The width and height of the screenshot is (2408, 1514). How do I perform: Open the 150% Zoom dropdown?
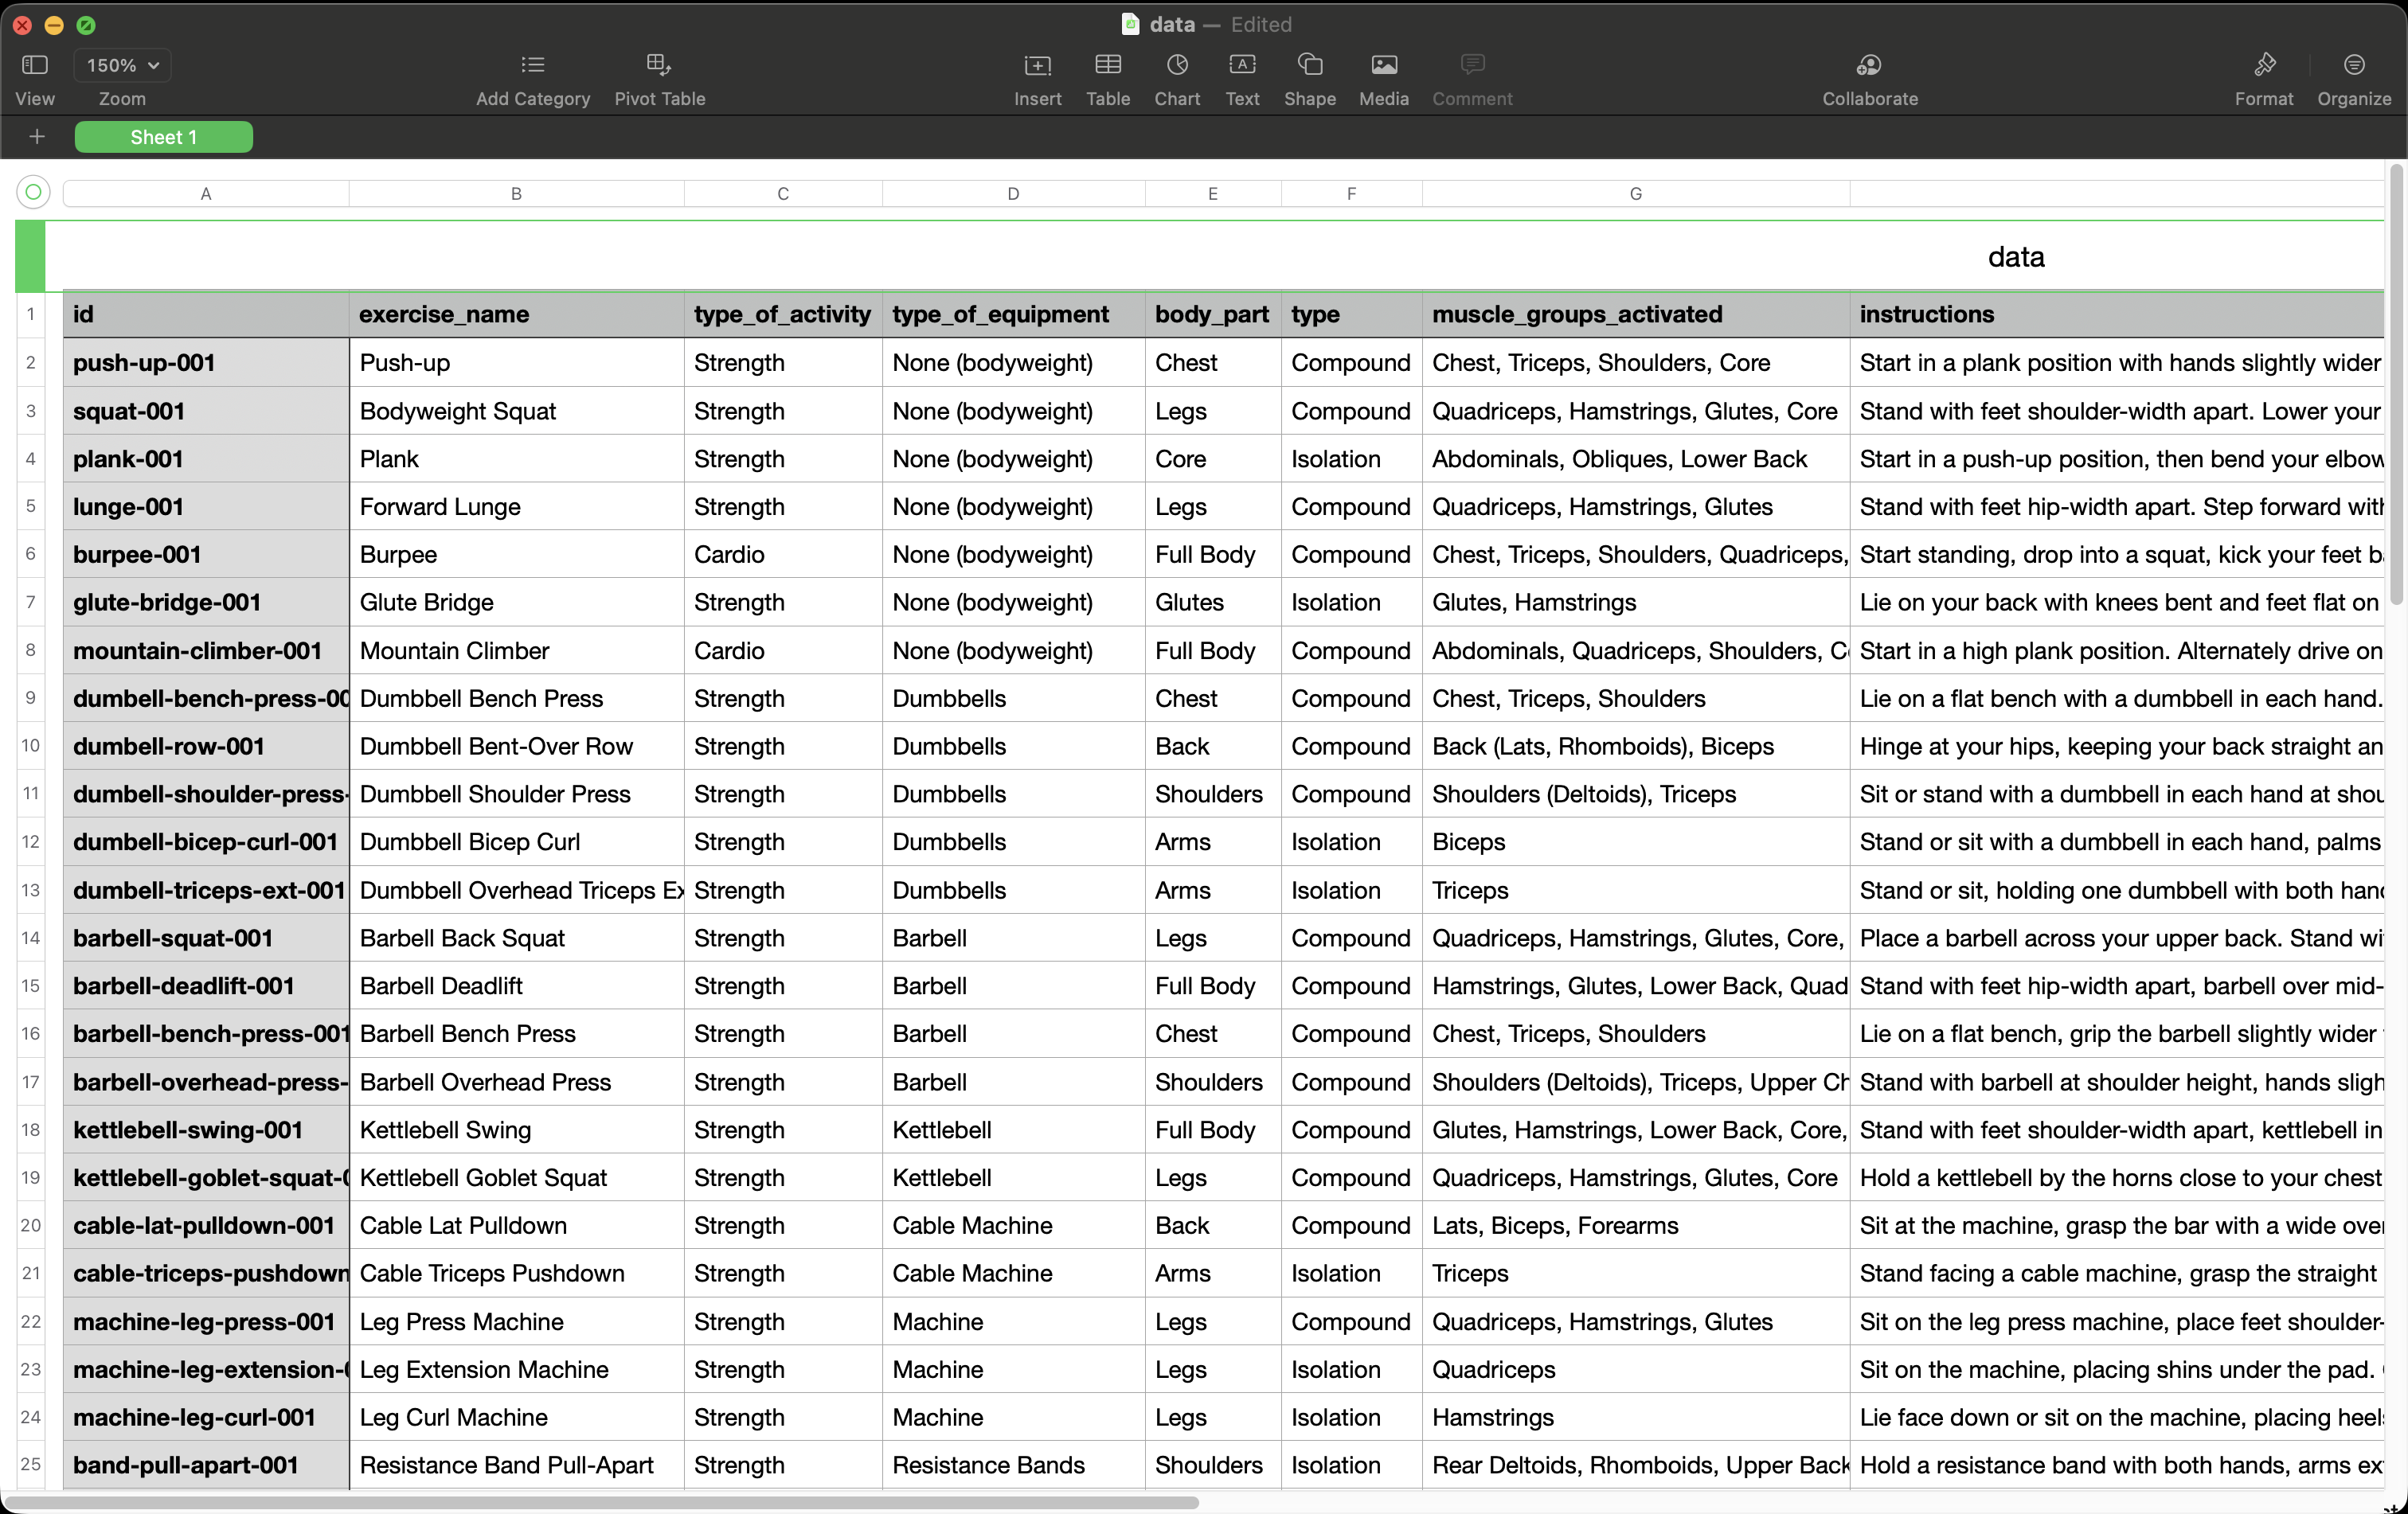(x=122, y=65)
